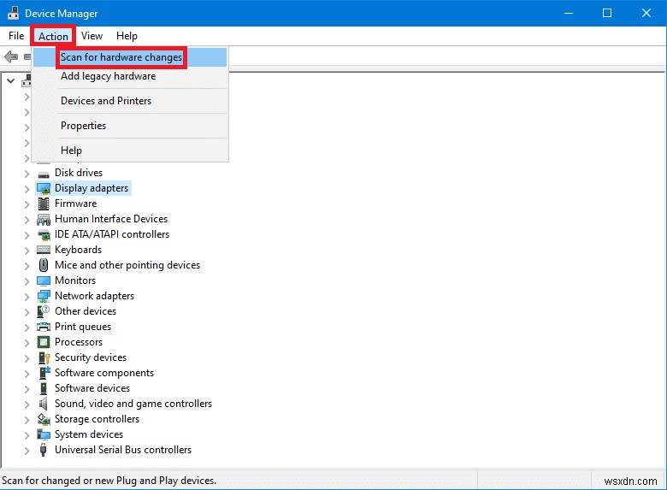Collapse the root computer node chevron
The width and height of the screenshot is (667, 490).
tap(10, 80)
